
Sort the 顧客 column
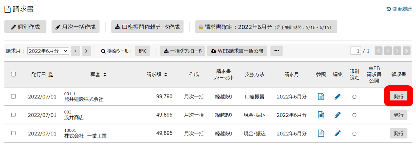pos(104,75)
